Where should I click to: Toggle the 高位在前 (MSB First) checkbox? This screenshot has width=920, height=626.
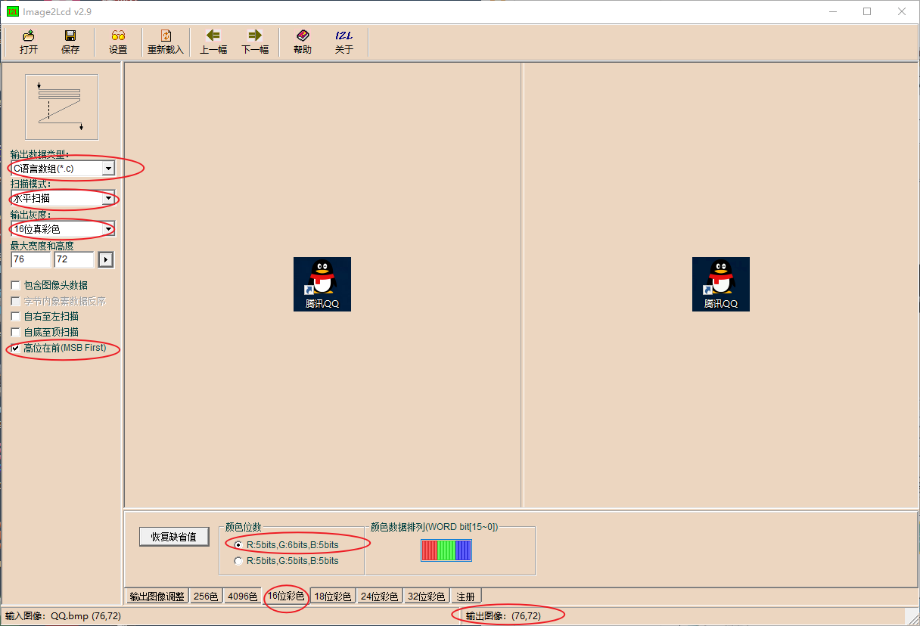(x=16, y=349)
